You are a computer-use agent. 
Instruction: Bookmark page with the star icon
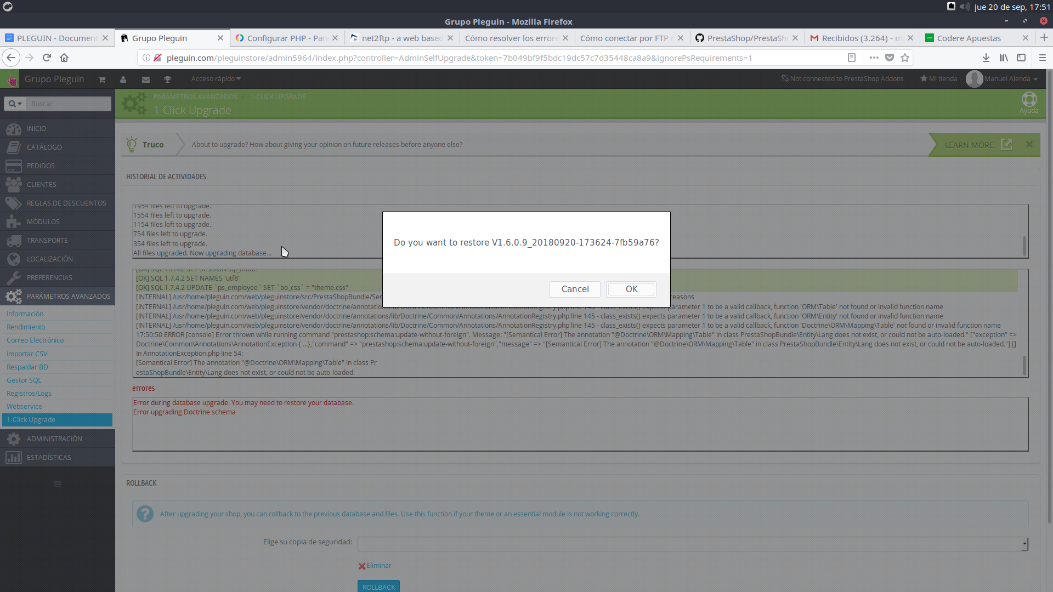[905, 58]
